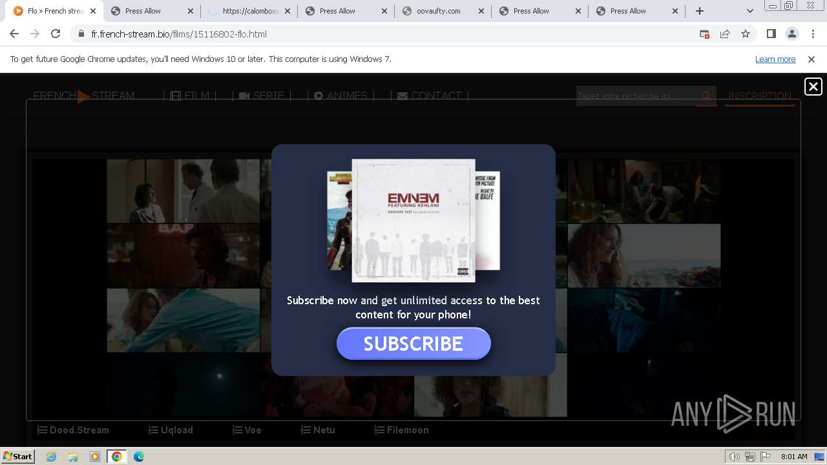This screenshot has height=465, width=827.
Task: Open a new tab
Action: pos(700,11)
